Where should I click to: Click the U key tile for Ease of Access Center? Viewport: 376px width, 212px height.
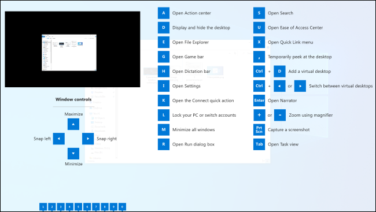[259, 28]
